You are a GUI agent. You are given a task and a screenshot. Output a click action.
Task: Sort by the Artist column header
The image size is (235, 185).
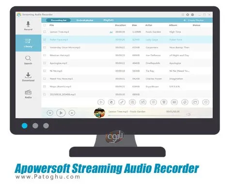click(x=149, y=25)
